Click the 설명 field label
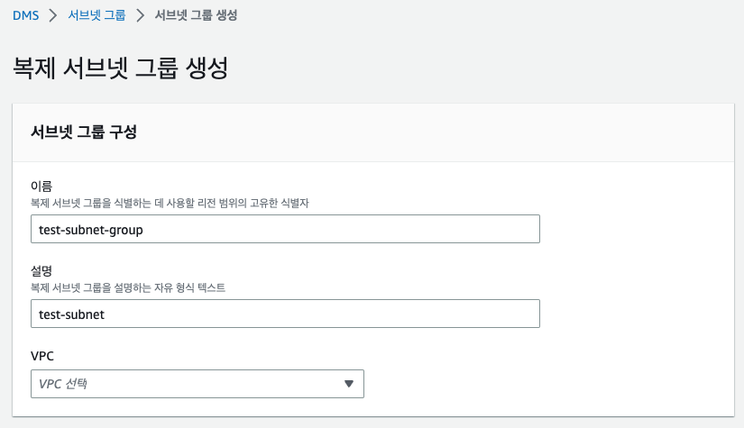Viewport: 744px width, 428px height. (42, 271)
